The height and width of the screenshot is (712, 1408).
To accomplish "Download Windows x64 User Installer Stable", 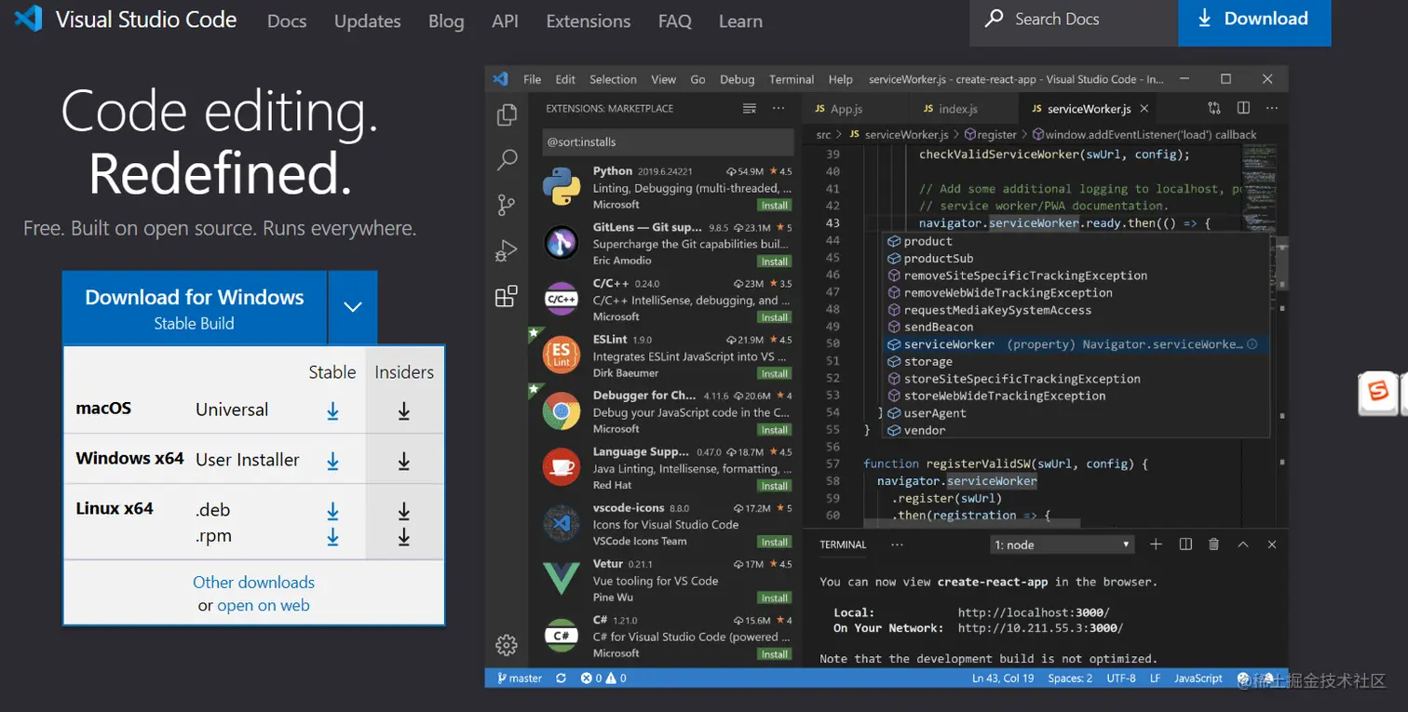I will pos(332,461).
